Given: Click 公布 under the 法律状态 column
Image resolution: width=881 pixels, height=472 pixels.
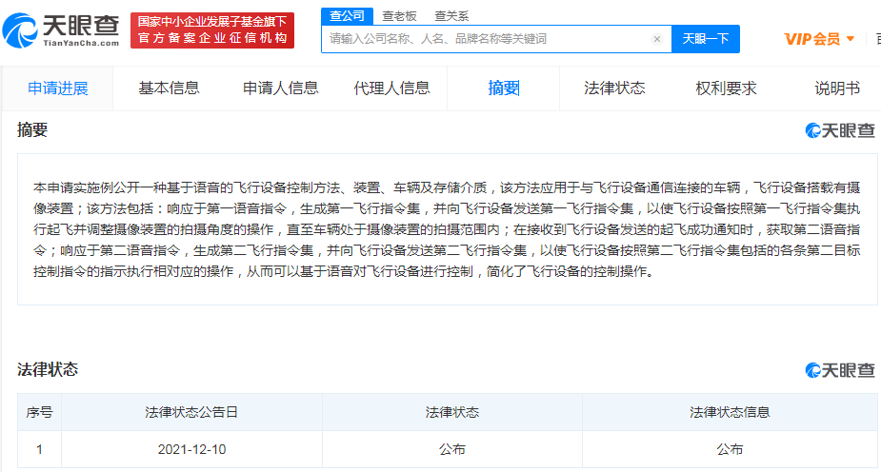Looking at the screenshot, I should click(x=452, y=449).
